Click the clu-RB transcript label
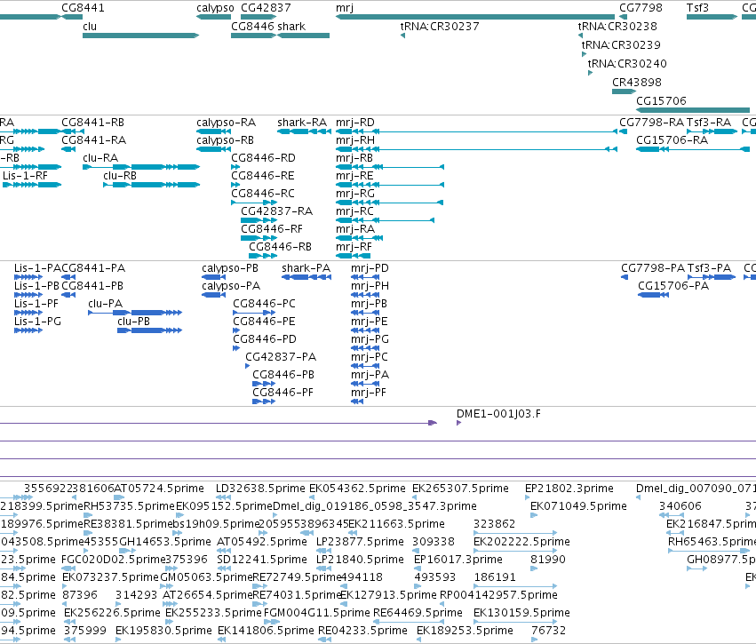The width and height of the screenshot is (756, 644). click(120, 176)
